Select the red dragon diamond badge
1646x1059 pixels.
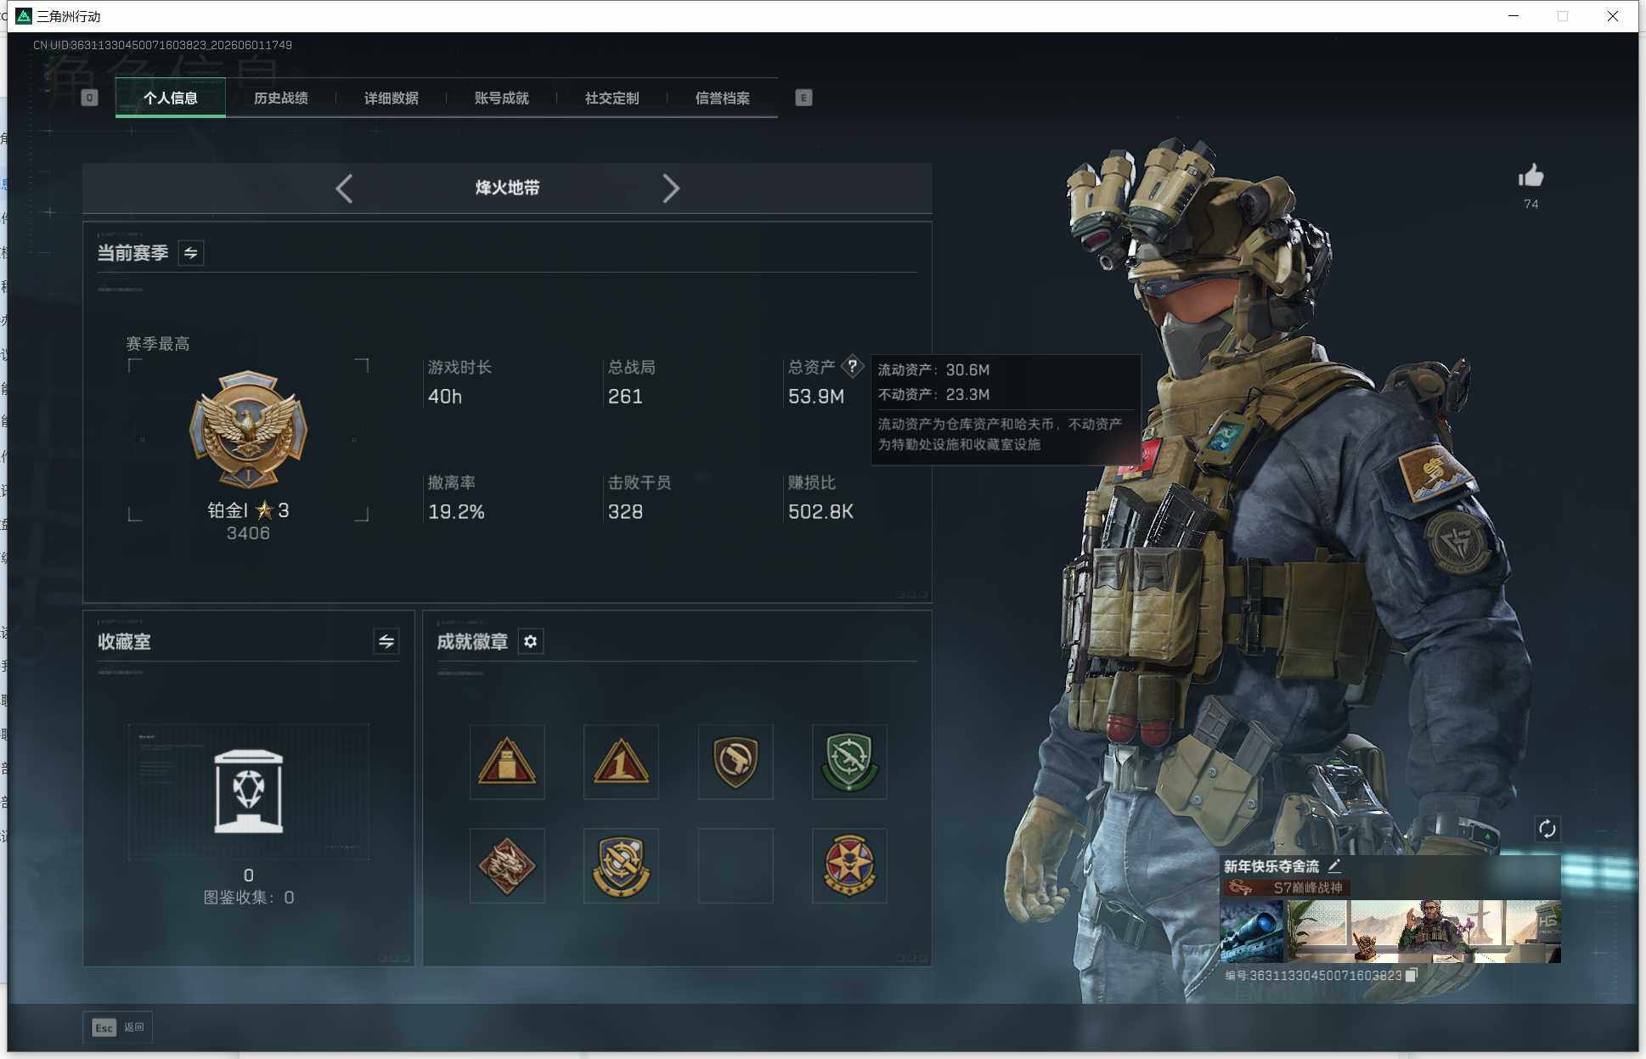tap(507, 865)
